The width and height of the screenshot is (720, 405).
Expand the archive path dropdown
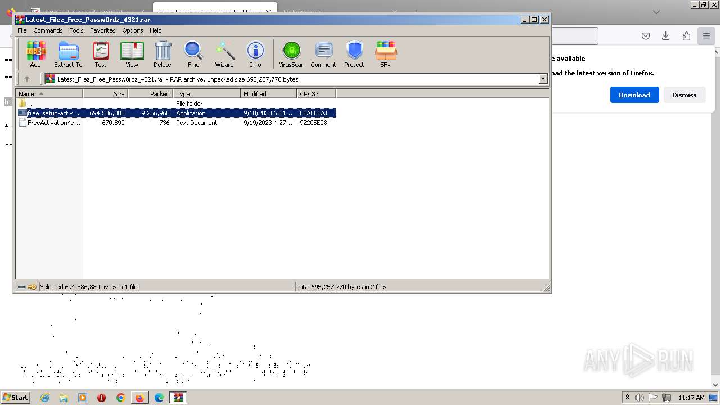[x=543, y=79]
